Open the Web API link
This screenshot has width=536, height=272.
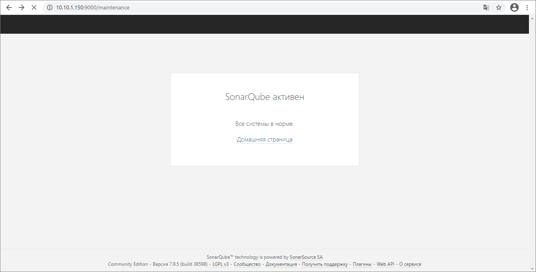pyautogui.click(x=386, y=264)
